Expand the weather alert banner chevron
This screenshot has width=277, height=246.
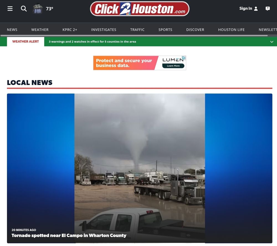click(271, 42)
